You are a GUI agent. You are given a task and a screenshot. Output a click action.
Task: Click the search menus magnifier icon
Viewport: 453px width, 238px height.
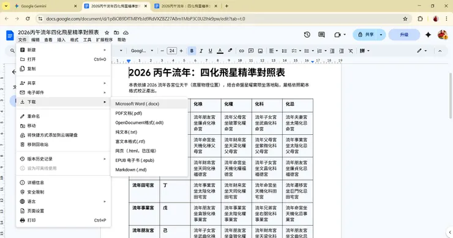click(12, 51)
